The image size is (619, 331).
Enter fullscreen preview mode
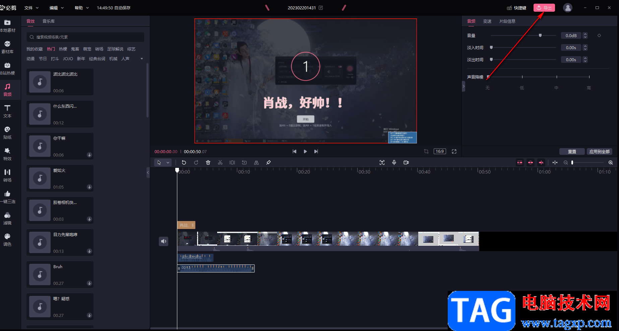pos(454,151)
